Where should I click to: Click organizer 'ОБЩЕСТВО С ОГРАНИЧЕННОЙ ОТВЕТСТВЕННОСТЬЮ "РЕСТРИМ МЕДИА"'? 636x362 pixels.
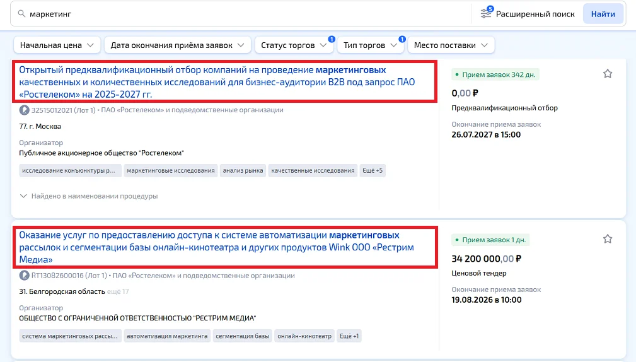[x=137, y=318]
